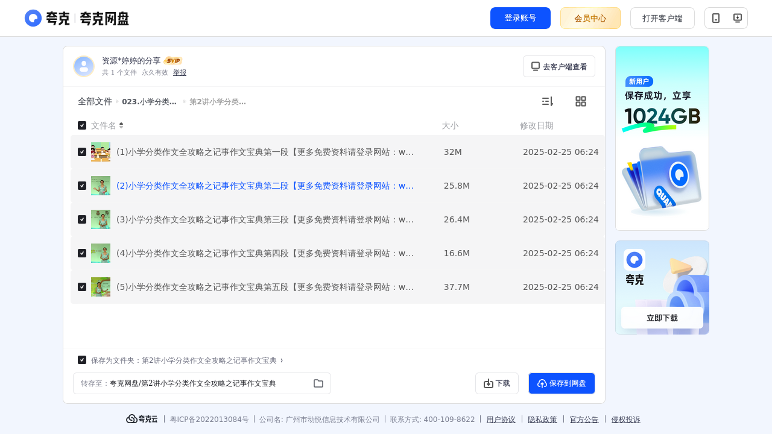Open the sort order icon
The image size is (772, 434).
pyautogui.click(x=547, y=101)
